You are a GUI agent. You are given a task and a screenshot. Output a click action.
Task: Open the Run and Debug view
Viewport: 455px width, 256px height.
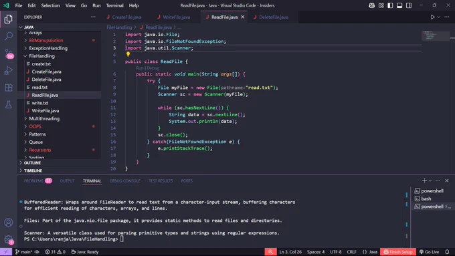(9, 70)
